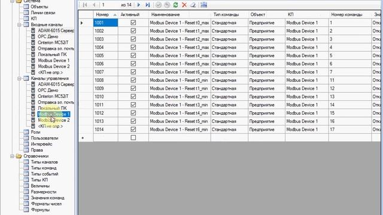Viewport: 383px width, 215px height.
Task: Open the Форматы чисел reference table
Action: (x=46, y=204)
